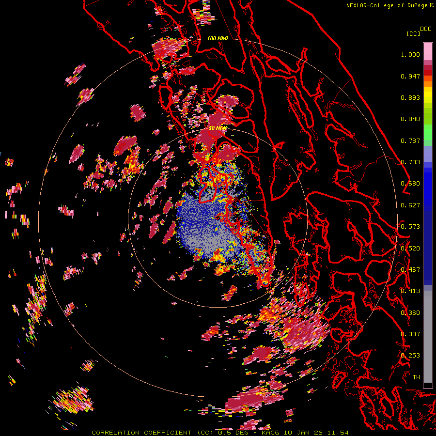Select the DCC label above the color bar
436x436 pixels.
426,29
